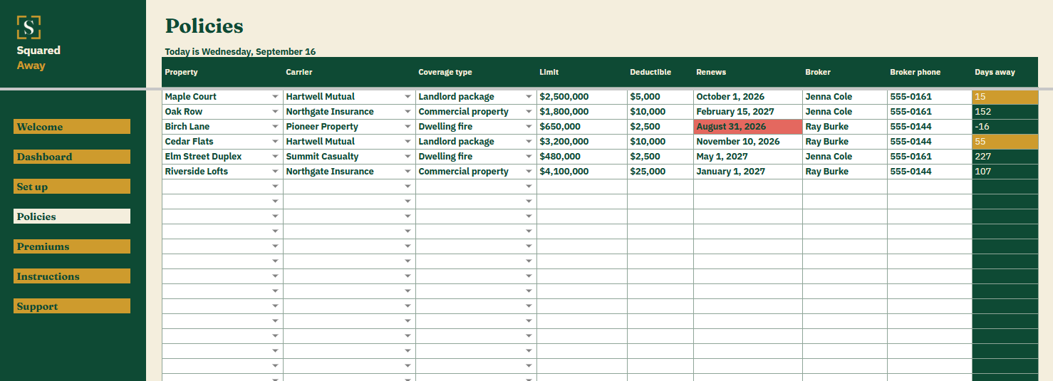Image resolution: width=1053 pixels, height=381 pixels.
Task: Open carrier dropdown for Summit Casualty
Action: point(408,157)
